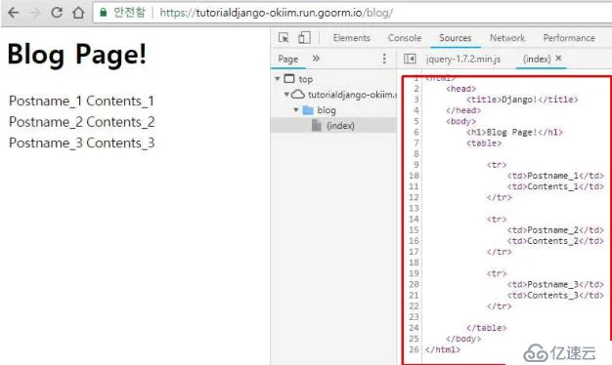Click line number 10 in gutter

[414, 176]
